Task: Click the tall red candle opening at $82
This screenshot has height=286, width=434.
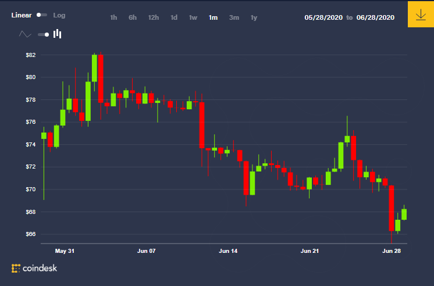Action: (101, 78)
